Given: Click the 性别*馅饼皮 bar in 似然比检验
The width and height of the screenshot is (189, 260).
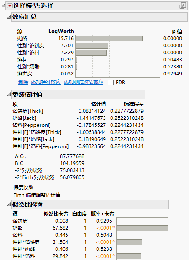Looking at the screenshot, I should coord(129,242).
